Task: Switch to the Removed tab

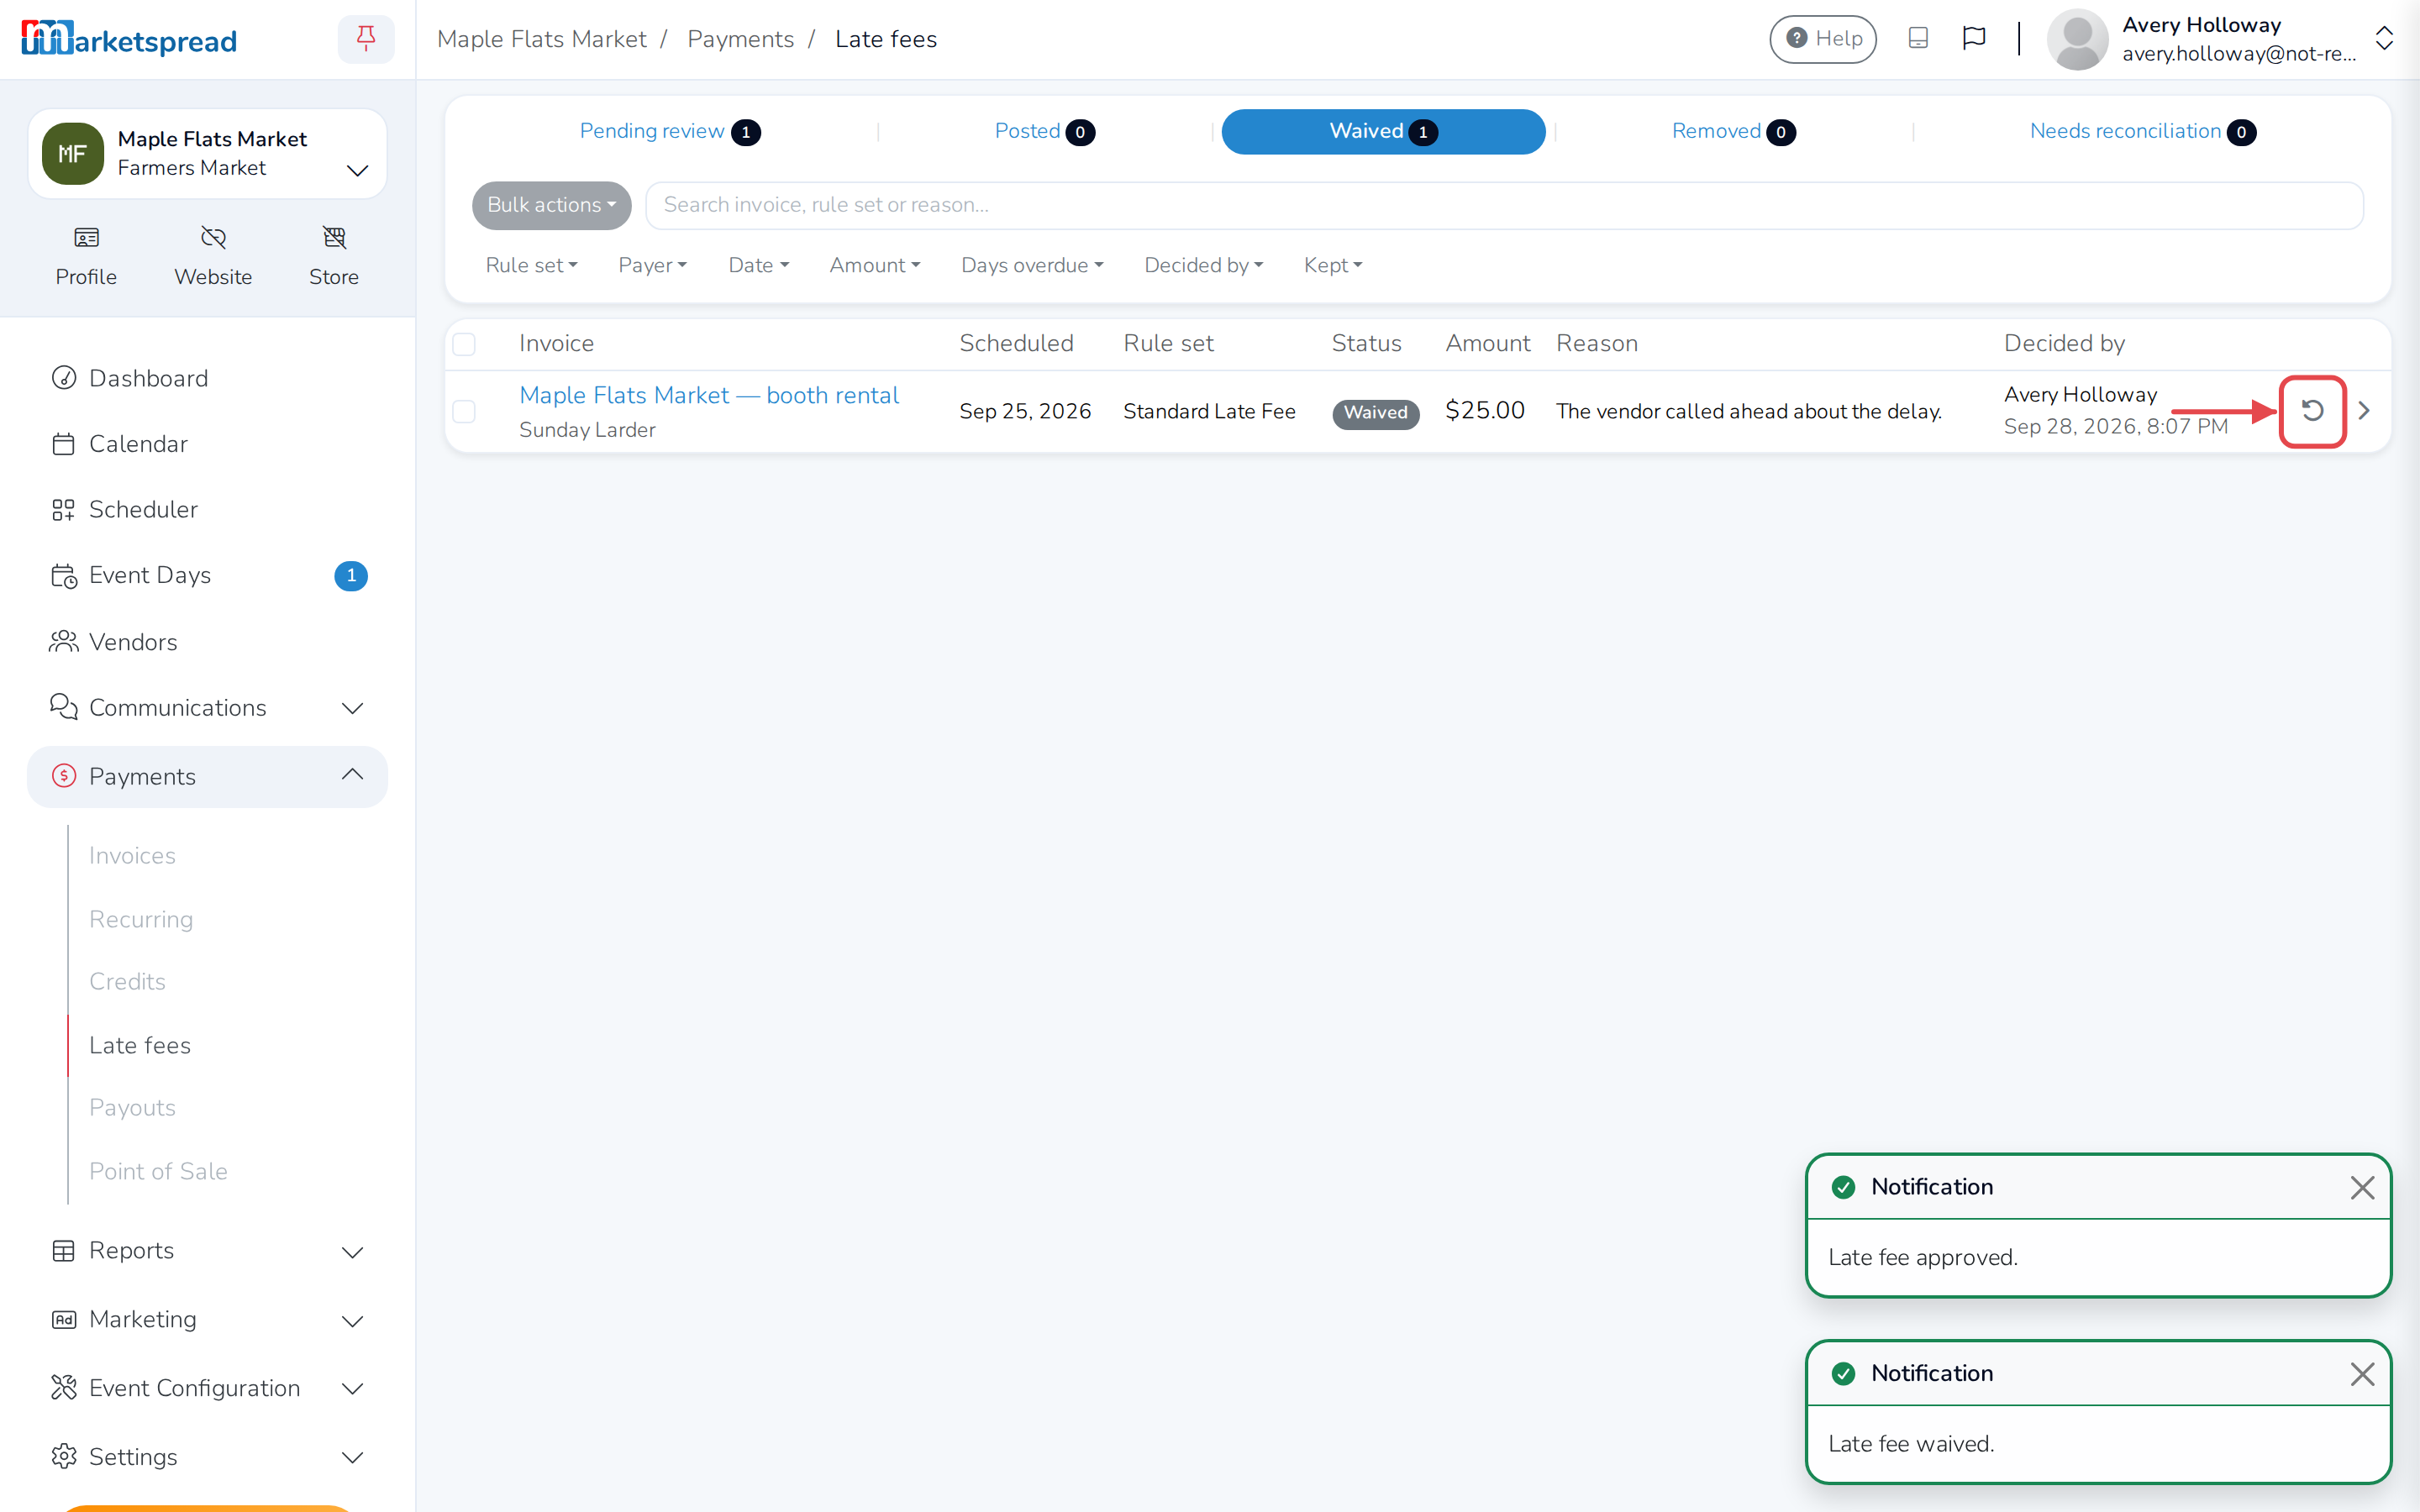Action: [x=1733, y=131]
